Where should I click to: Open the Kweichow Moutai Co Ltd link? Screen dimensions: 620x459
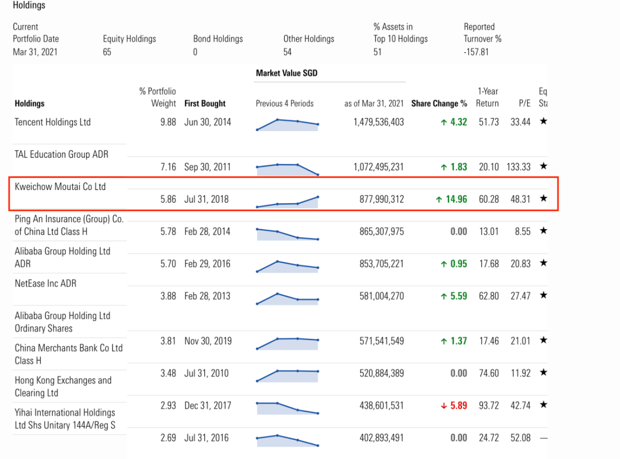click(x=60, y=186)
